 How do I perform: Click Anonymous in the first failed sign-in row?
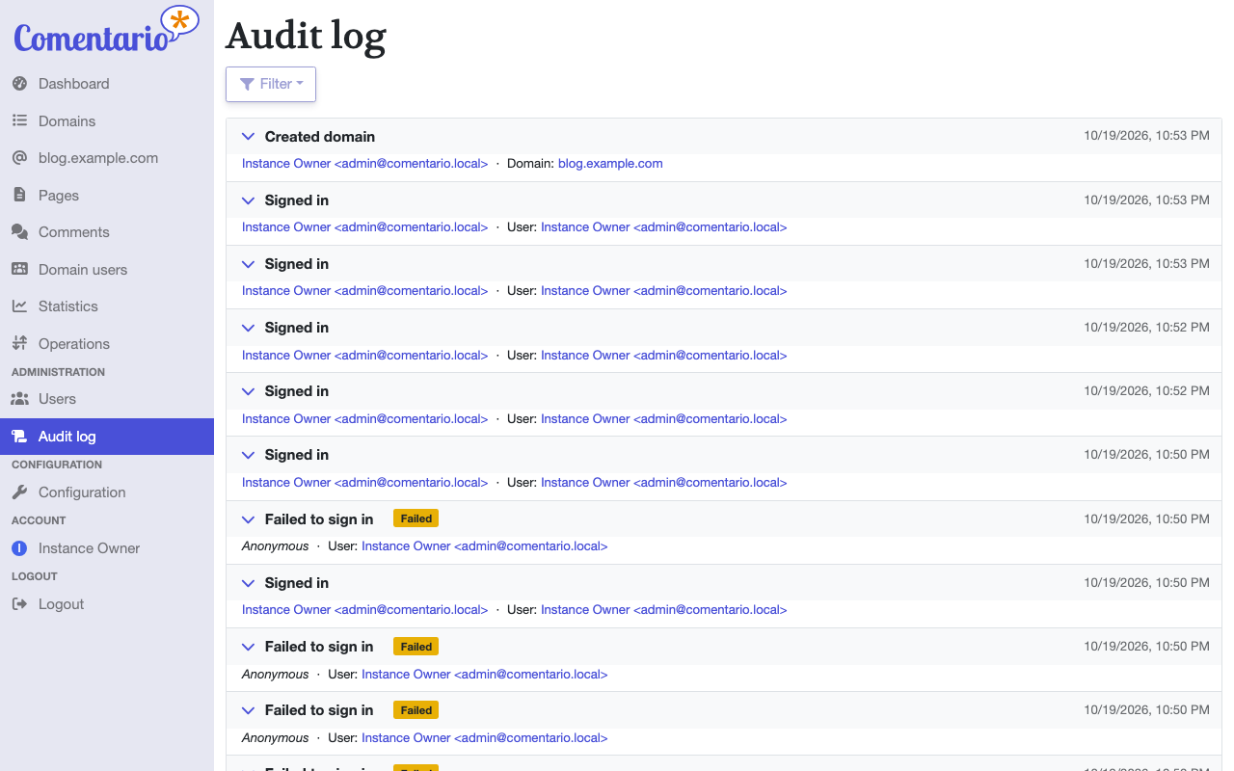click(x=275, y=546)
